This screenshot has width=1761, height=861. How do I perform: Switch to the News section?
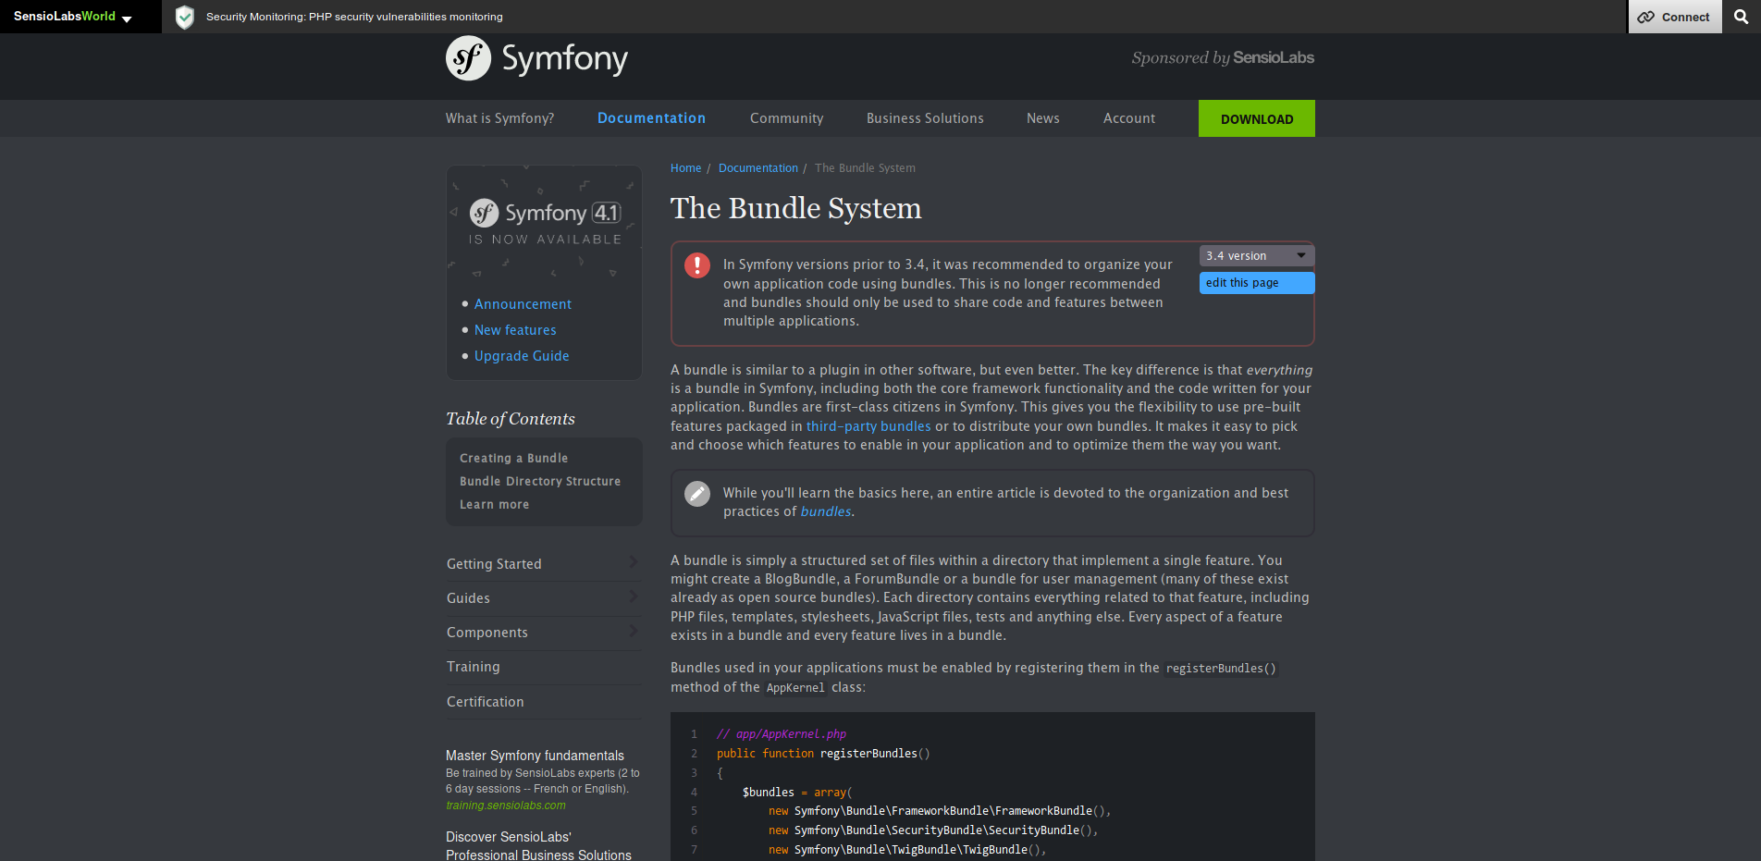tap(1042, 118)
